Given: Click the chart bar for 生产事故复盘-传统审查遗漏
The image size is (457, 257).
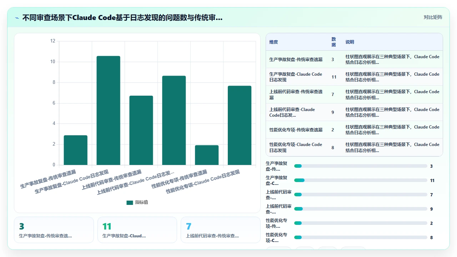Looking at the screenshot, I should (76, 150).
